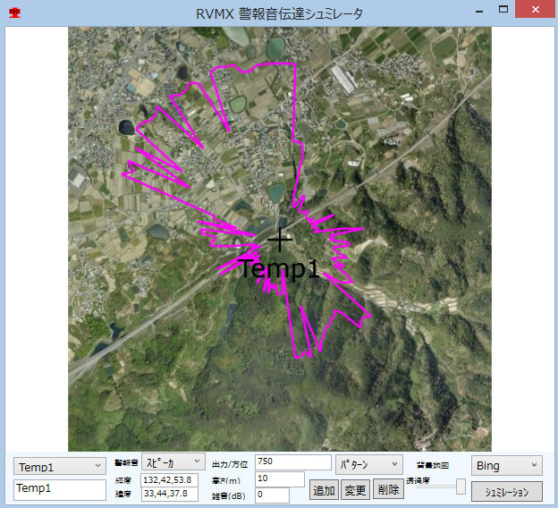Screen dimensions: 558x508
Task: Expand the パターン dropdown
Action: coord(368,464)
